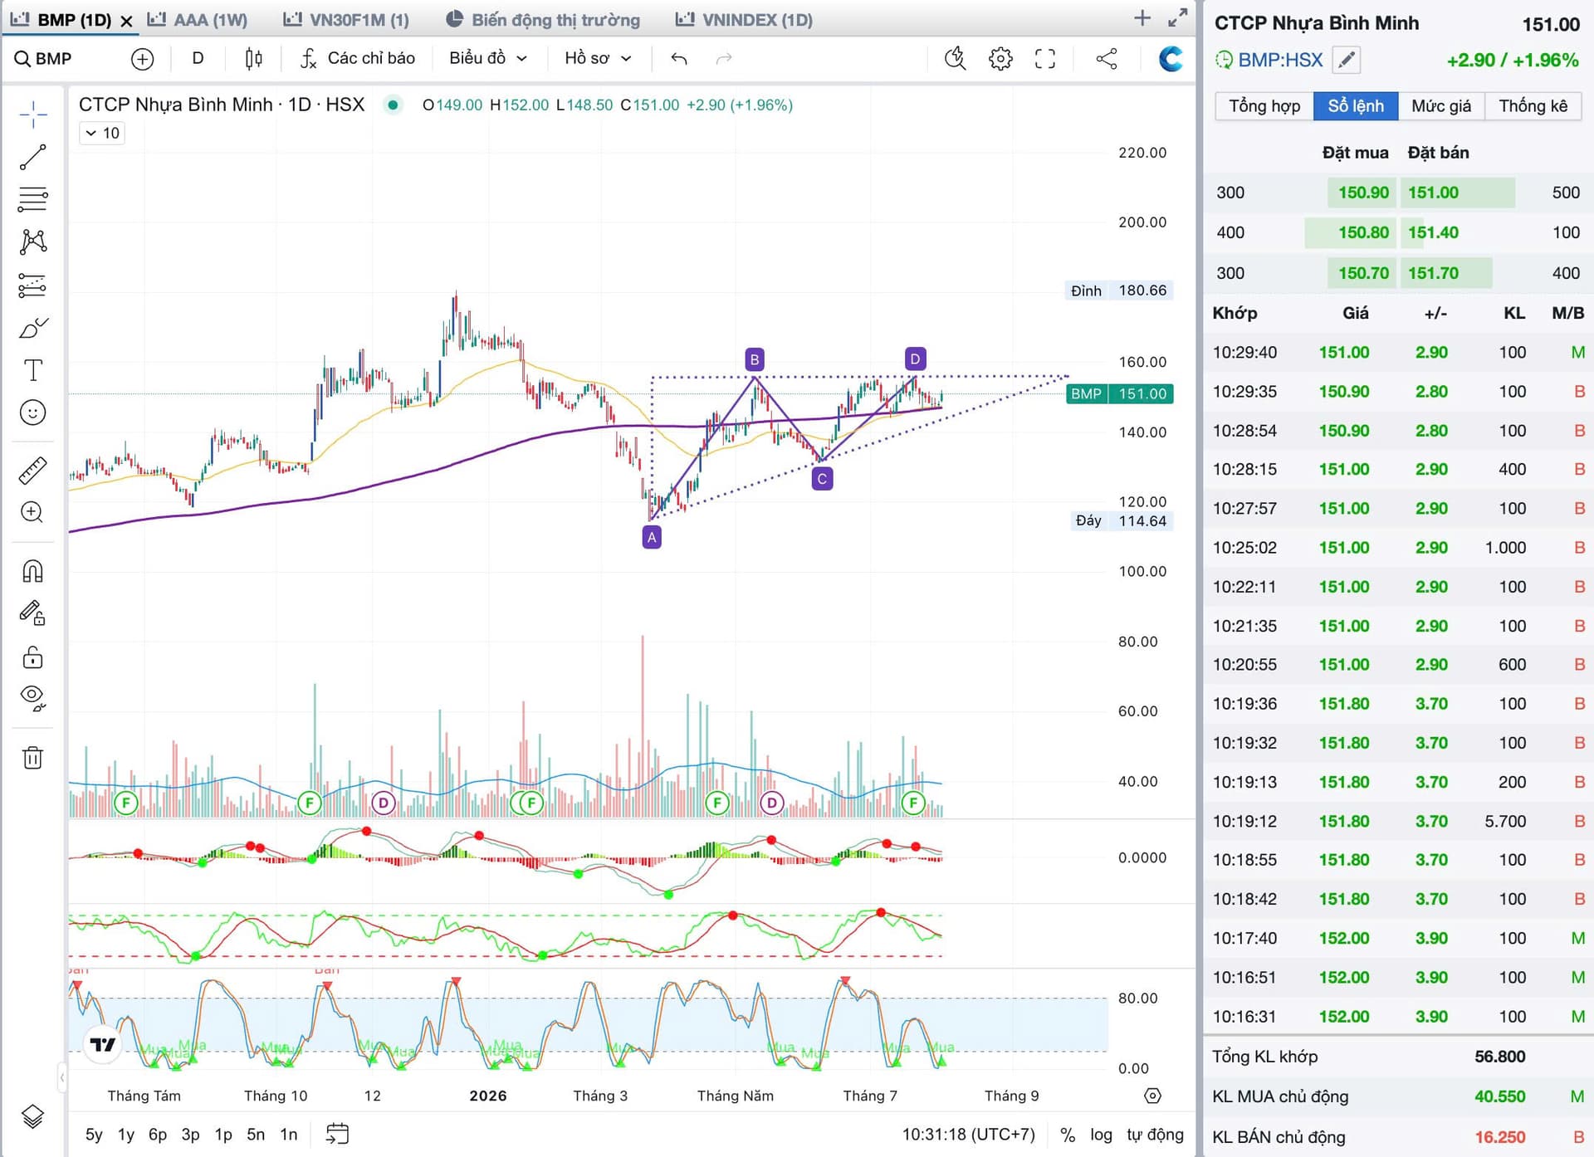1594x1157 pixels.
Task: Select the trend line drawing tool
Action: [32, 157]
